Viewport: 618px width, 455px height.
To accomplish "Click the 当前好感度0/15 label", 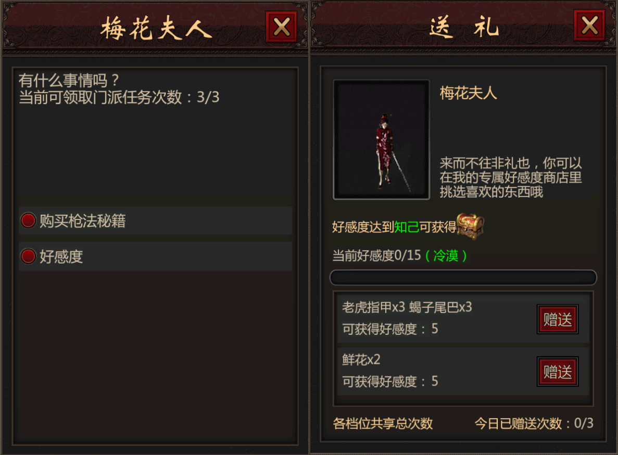I will 377,256.
